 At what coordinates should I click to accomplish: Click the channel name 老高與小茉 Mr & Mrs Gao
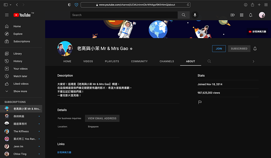(x=103, y=49)
